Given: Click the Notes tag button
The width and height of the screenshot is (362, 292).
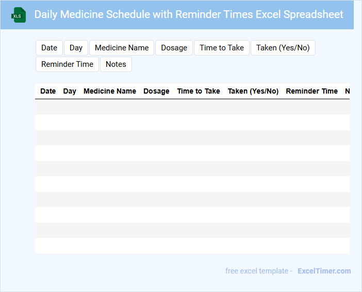Looking at the screenshot, I should point(116,64).
